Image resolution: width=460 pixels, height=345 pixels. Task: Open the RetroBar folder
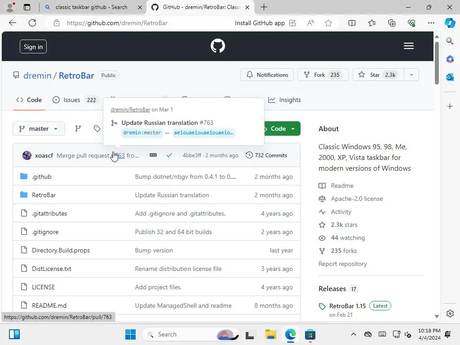[x=44, y=195]
